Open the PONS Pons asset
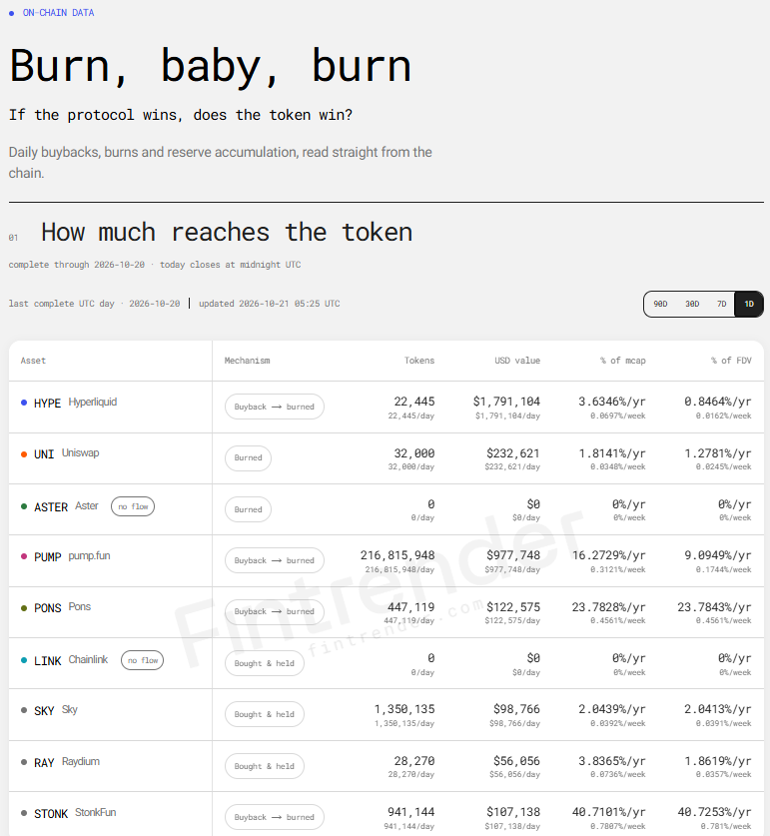 click(x=62, y=607)
